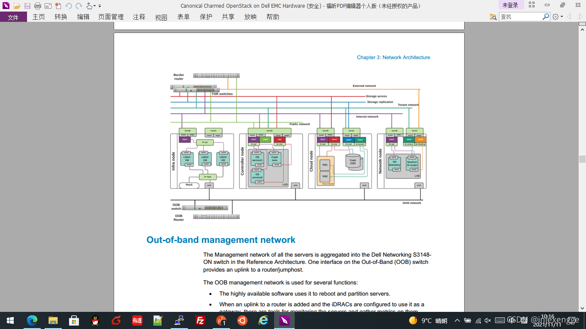Viewport: 586px width, 329px height.
Task: Click the Save icon in quick toolbar
Action: click(27, 6)
